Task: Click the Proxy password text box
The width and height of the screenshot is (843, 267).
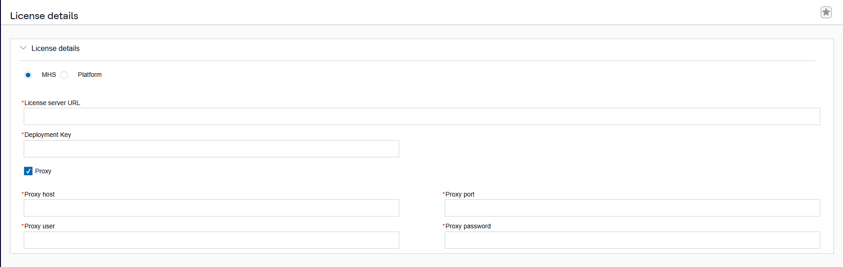Action: pyautogui.click(x=632, y=240)
